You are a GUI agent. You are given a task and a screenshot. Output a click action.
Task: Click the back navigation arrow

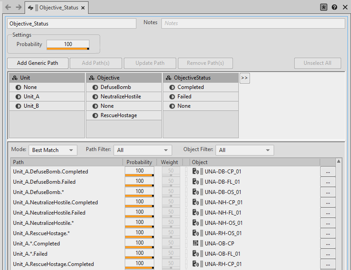point(8,8)
